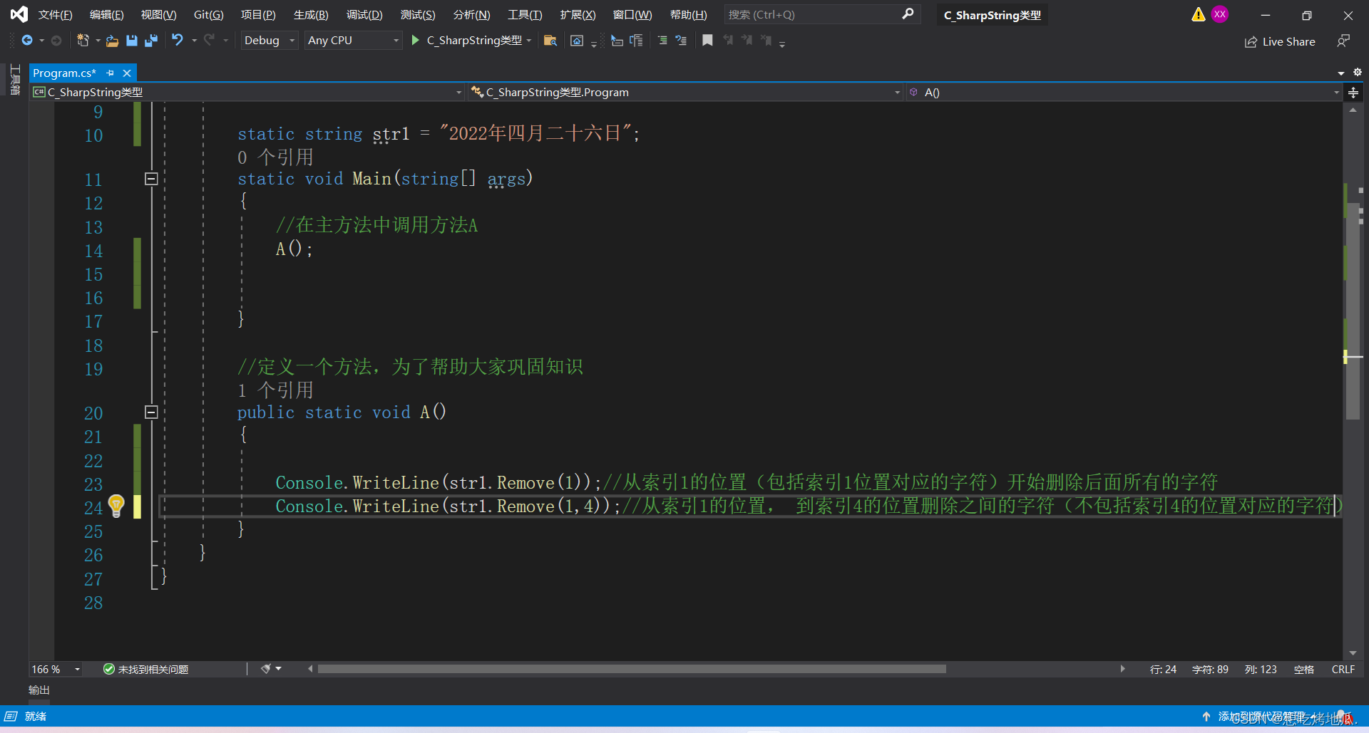Pin the Program.cs tab
This screenshot has width=1369, height=733.
coord(110,73)
